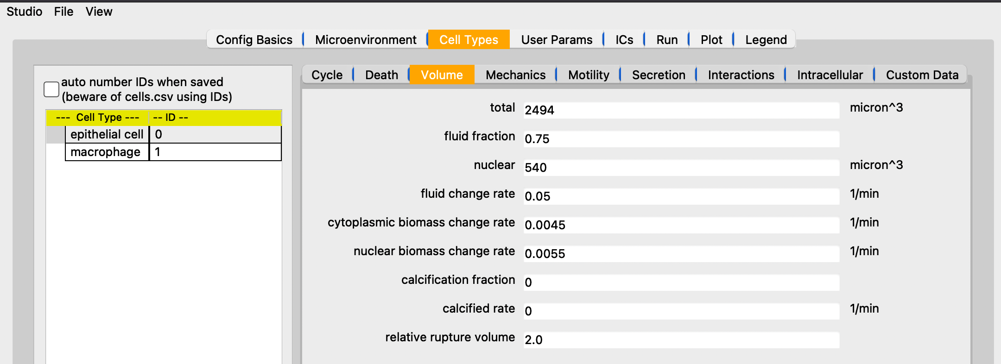This screenshot has width=1001, height=364.
Task: Show the Custom Data sub-tab
Action: (x=922, y=75)
